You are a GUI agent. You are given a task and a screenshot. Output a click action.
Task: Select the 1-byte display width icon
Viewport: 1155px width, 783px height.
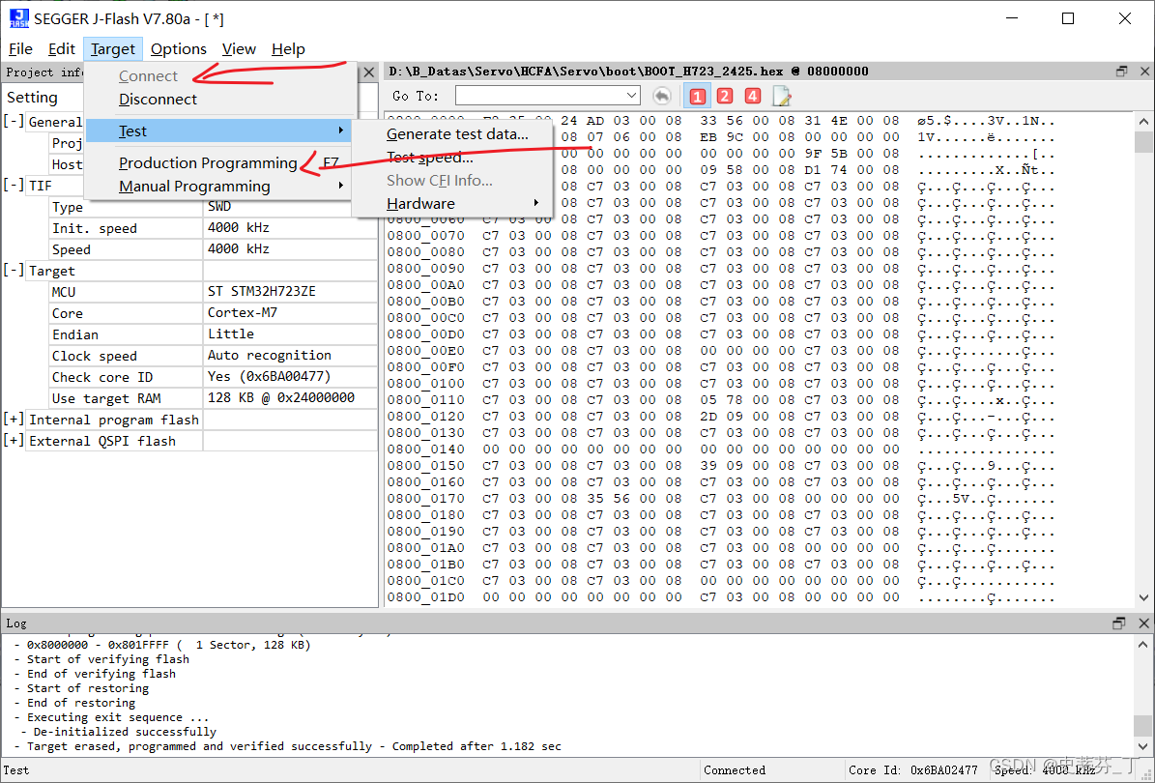697,95
